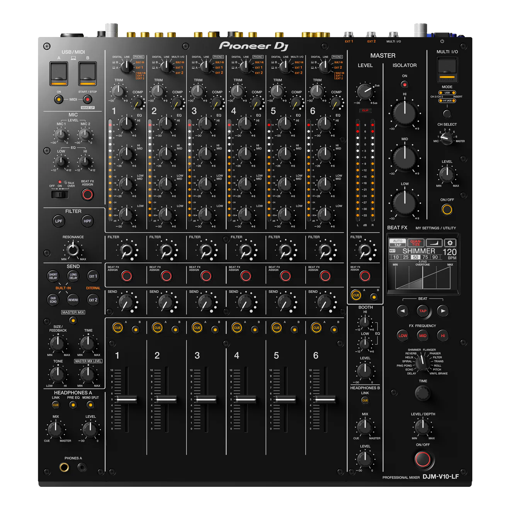Flip the mic Talk Over switch
510x510 pixels.
coord(59,194)
